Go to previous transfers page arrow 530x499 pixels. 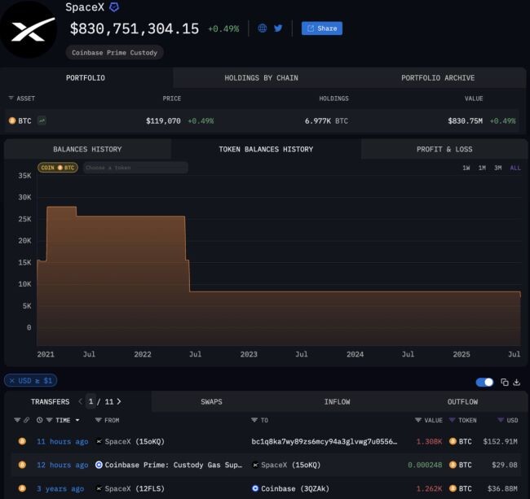[x=80, y=401]
